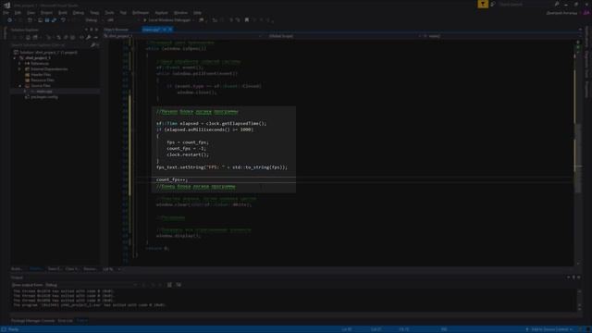Click Add to Source Control in status bar

coord(549,329)
